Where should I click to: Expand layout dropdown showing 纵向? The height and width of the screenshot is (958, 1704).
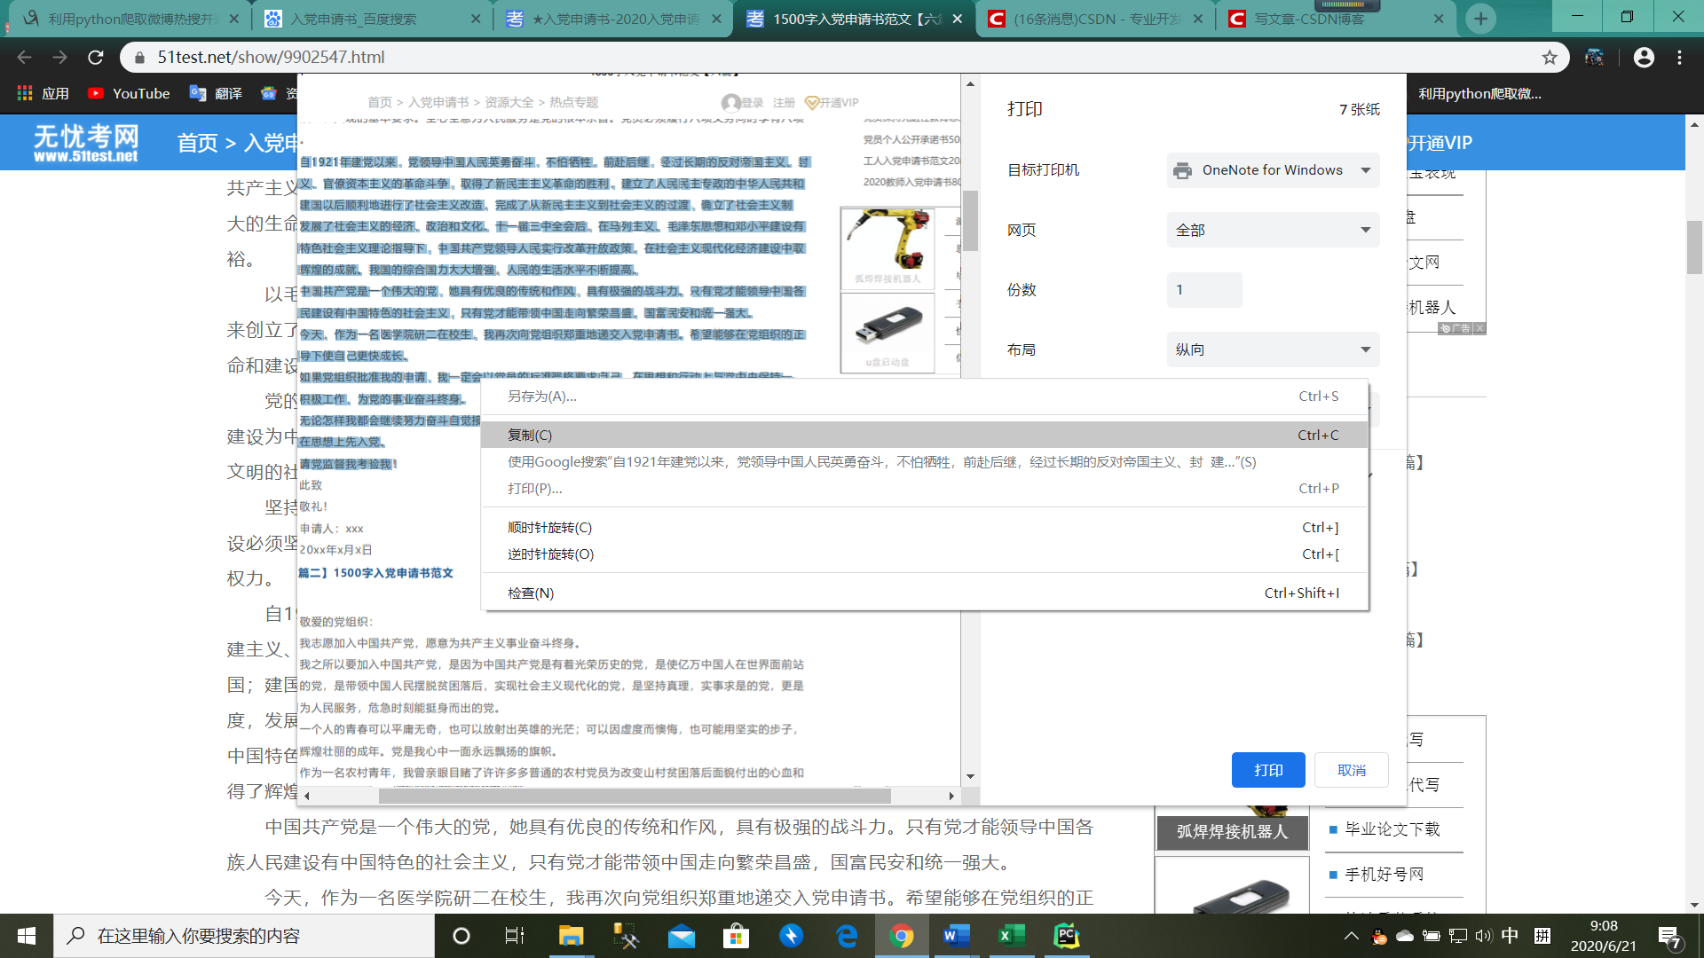click(1273, 350)
